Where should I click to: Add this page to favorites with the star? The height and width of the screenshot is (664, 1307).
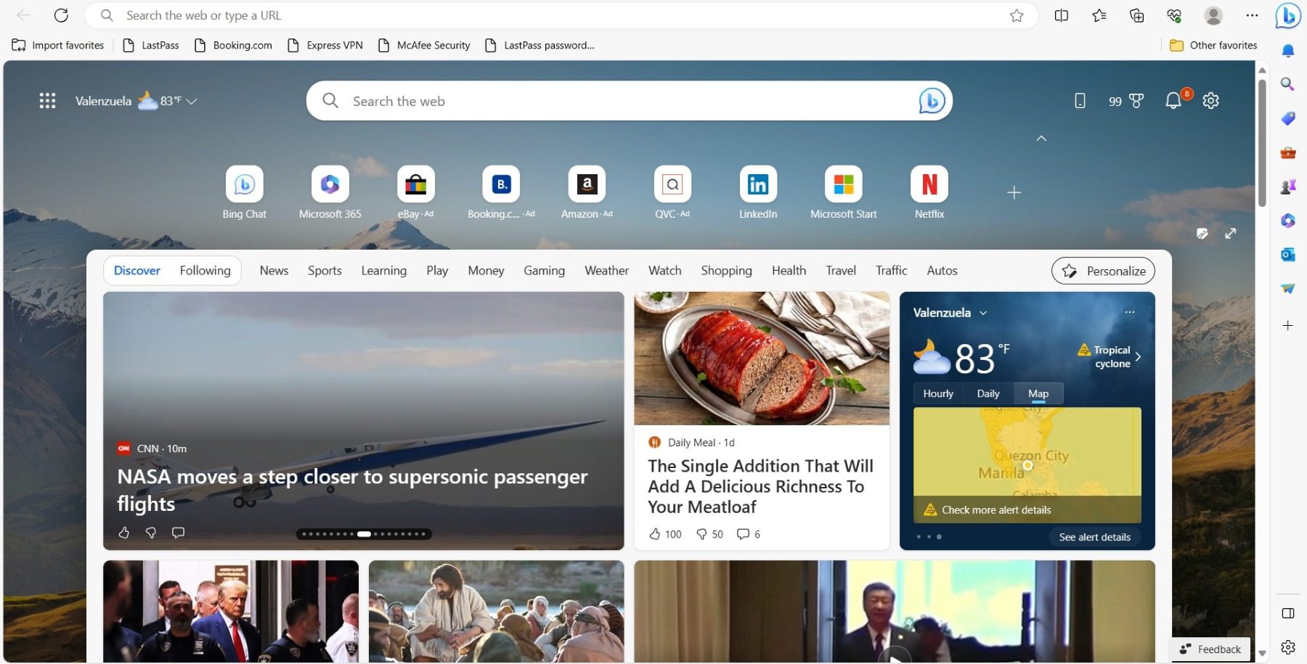click(1017, 15)
